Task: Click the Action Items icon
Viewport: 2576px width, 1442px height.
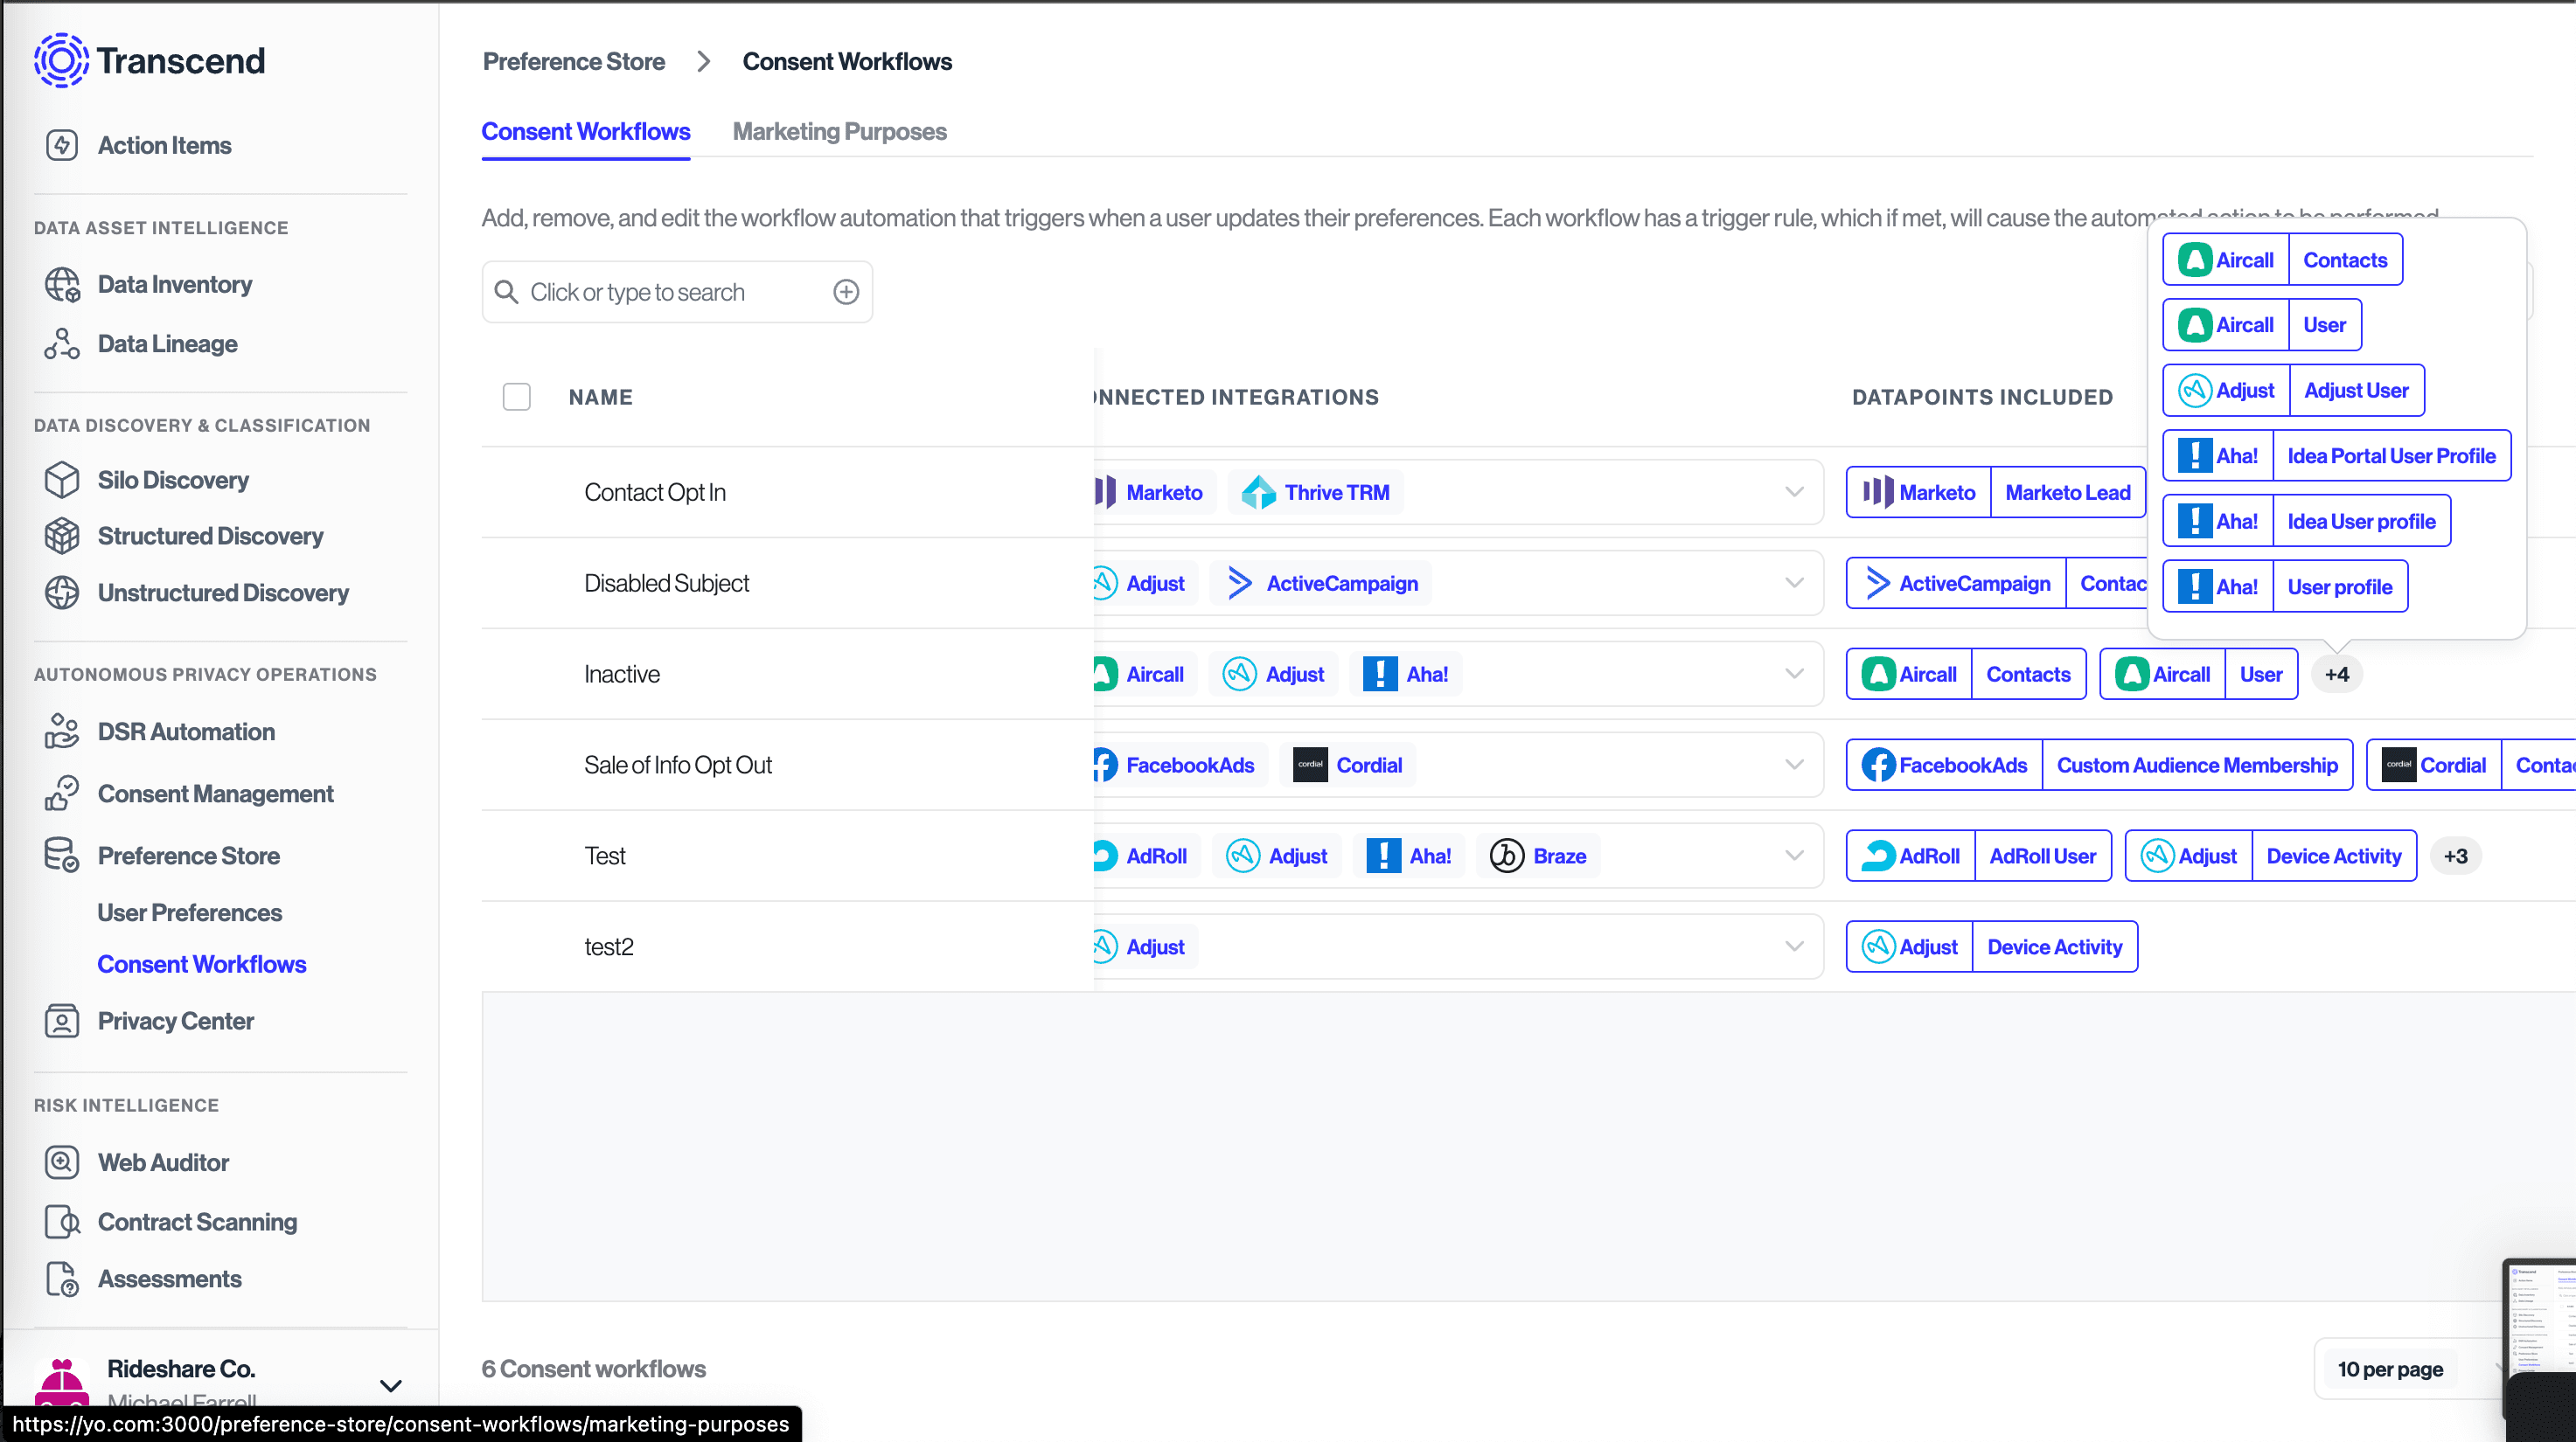Action: [x=64, y=145]
